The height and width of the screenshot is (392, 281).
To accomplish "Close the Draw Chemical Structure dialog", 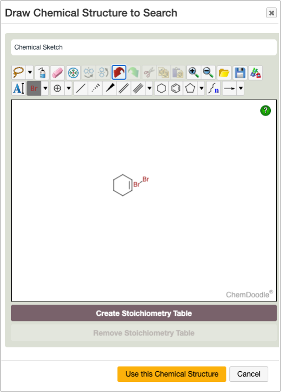I will (x=271, y=13).
